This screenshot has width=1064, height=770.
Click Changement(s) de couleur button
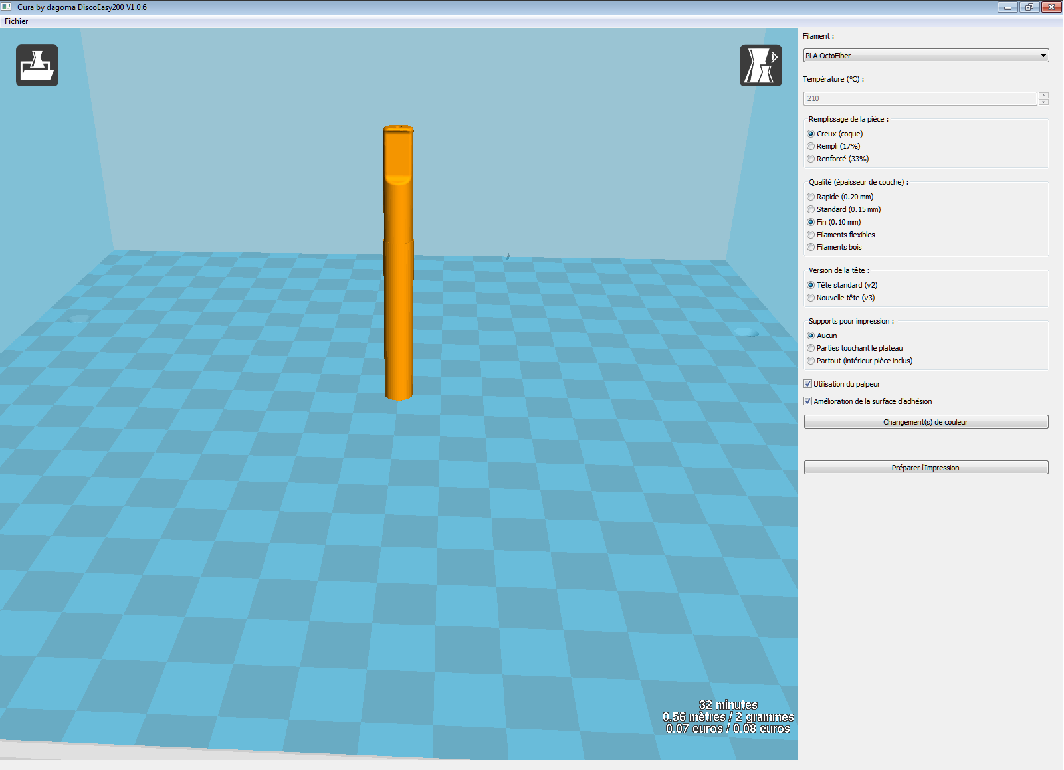coord(926,422)
